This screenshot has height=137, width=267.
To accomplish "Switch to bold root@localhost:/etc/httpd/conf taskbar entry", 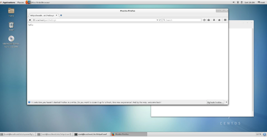I will pyautogui.click(x=91, y=134).
